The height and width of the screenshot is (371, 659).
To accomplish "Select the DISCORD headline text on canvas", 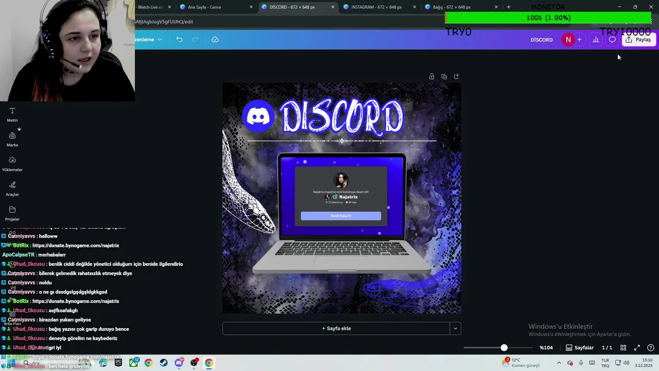I will tap(342, 116).
